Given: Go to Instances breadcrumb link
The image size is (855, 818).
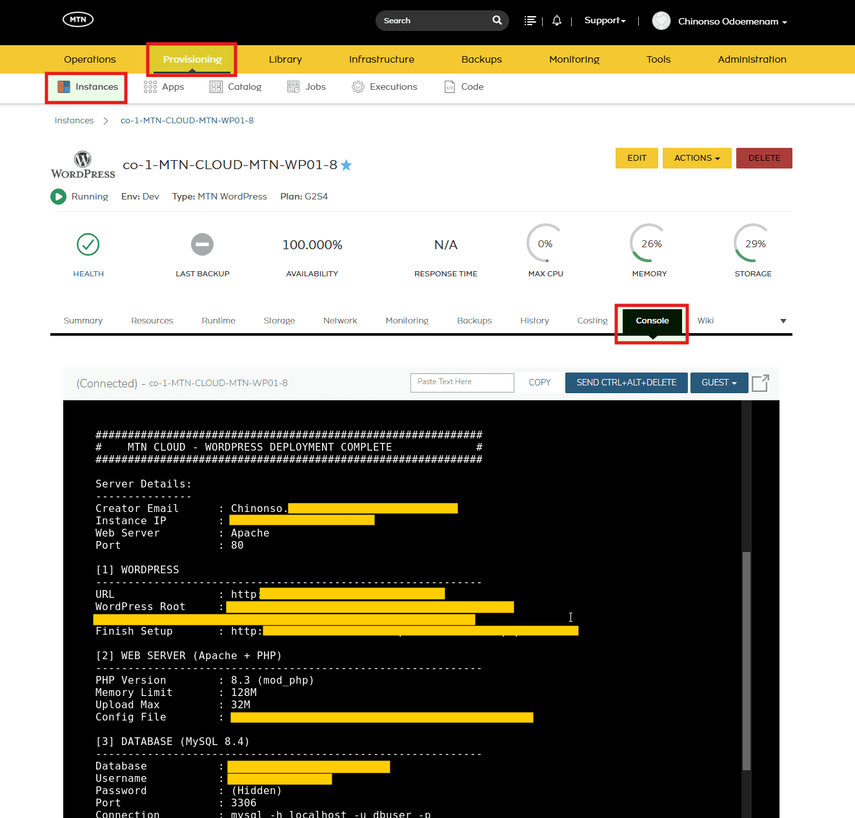Looking at the screenshot, I should coord(74,121).
